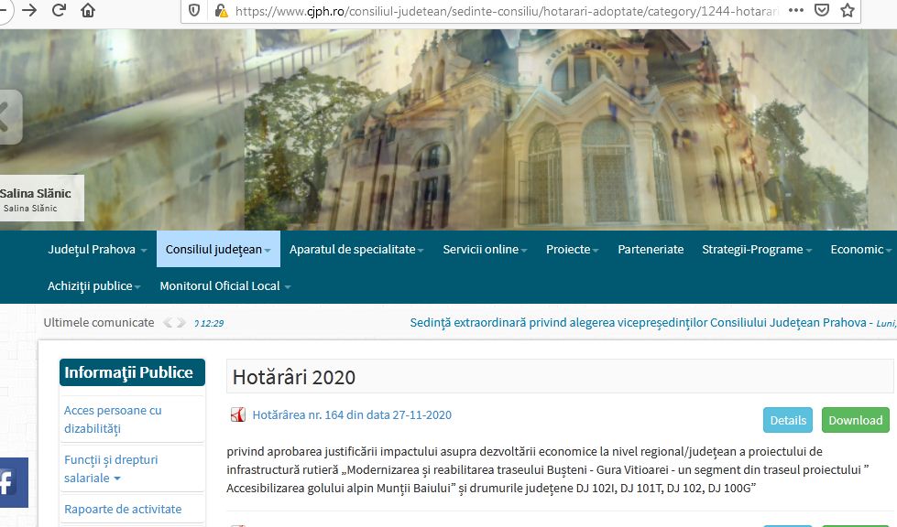Open the Facebook side icon
This screenshot has width=897, height=527.
pos(11,482)
